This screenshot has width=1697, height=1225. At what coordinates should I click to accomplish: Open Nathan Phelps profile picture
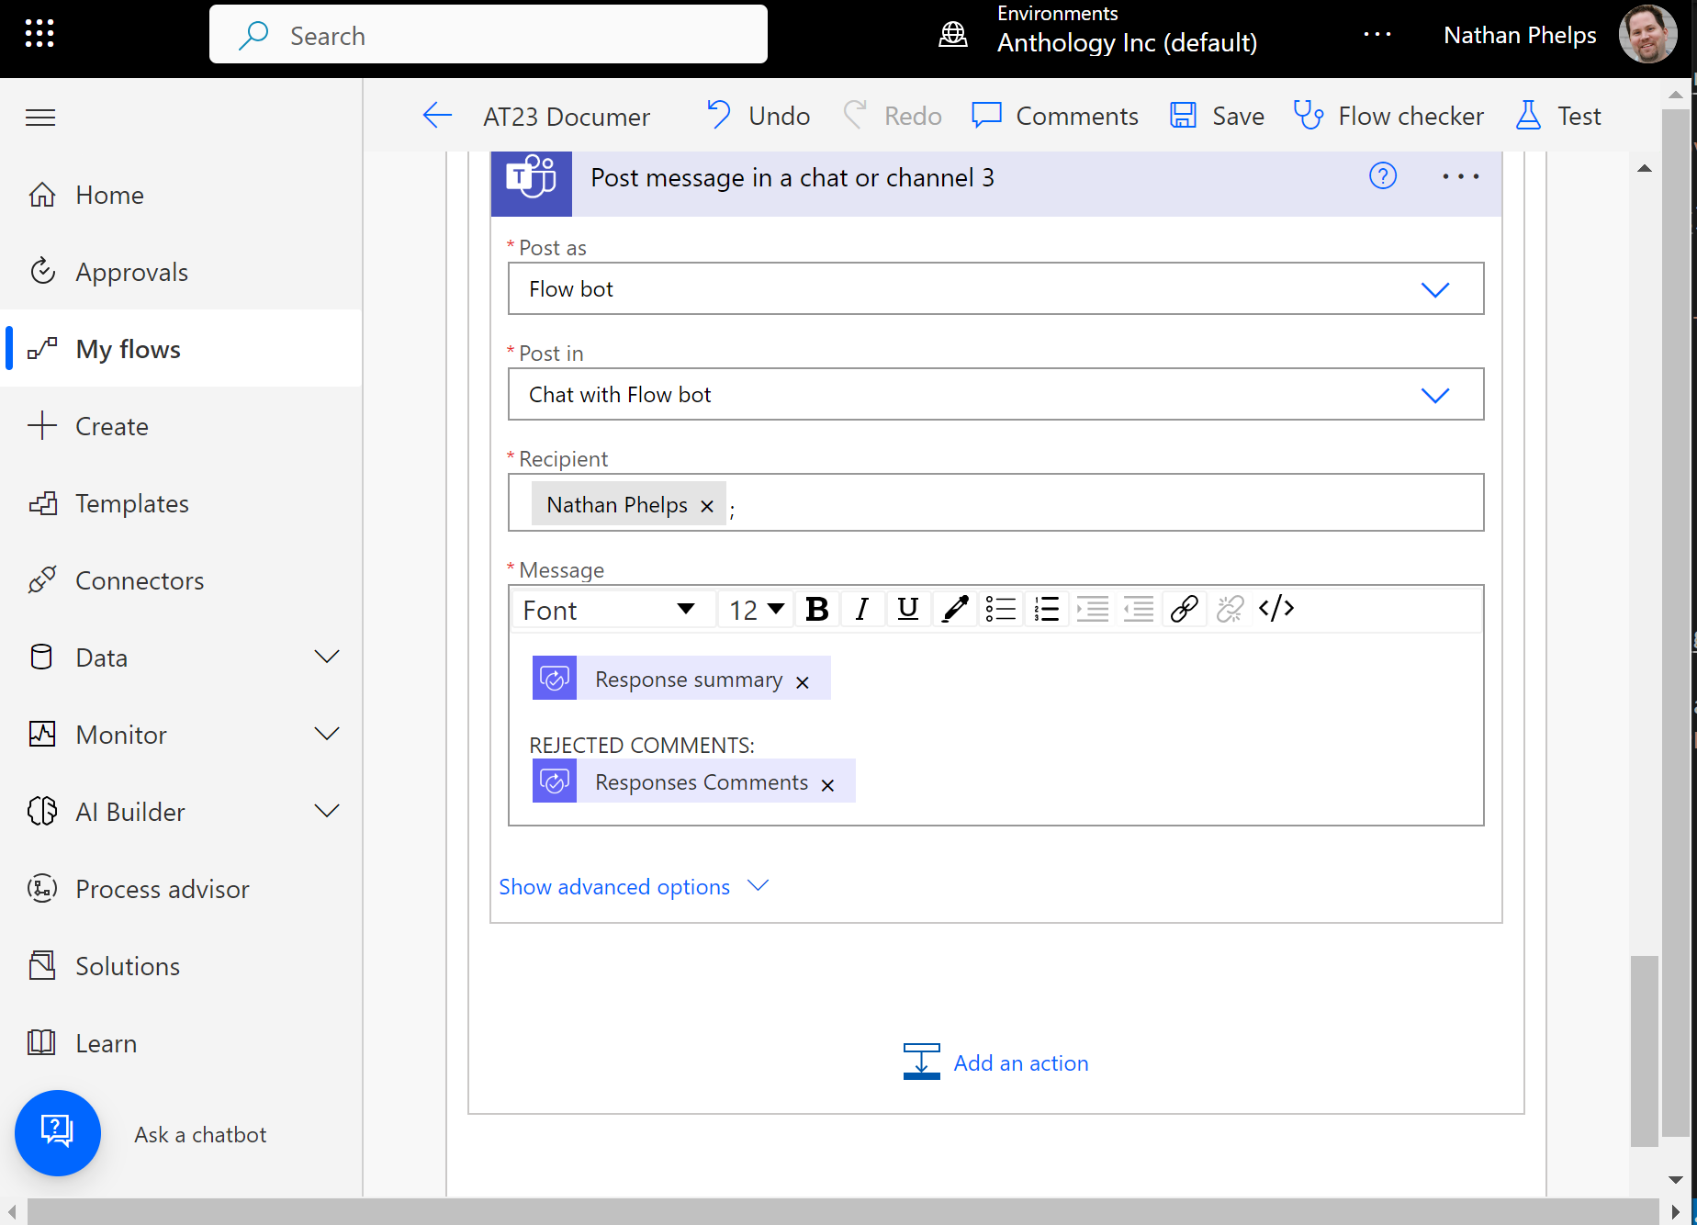pyautogui.click(x=1647, y=35)
